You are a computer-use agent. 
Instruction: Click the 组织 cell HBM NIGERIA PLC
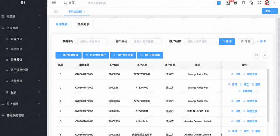coord(198,111)
